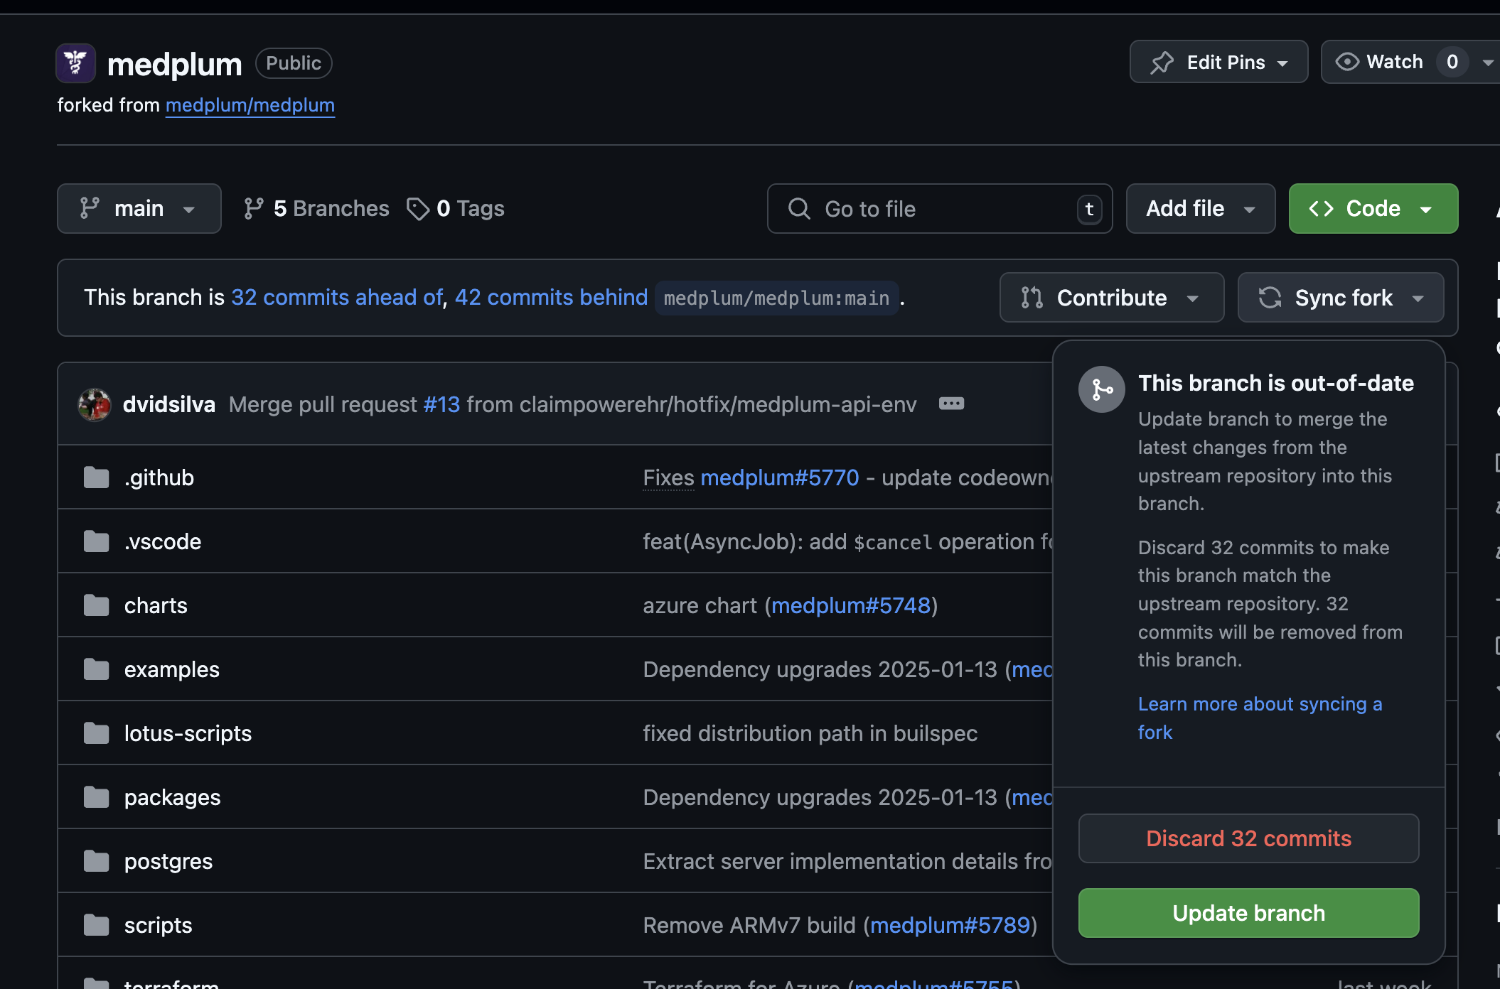Click the git branch icon next to main
This screenshot has width=1500, height=989.
(90, 207)
